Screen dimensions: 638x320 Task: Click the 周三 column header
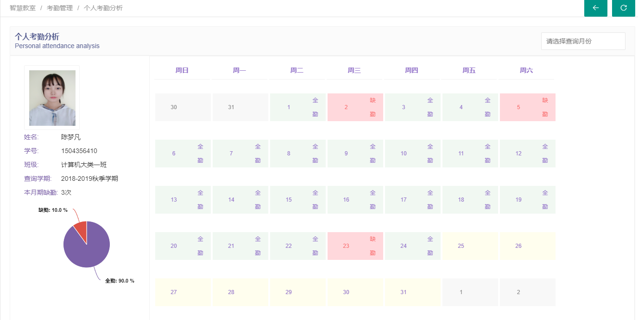354,70
